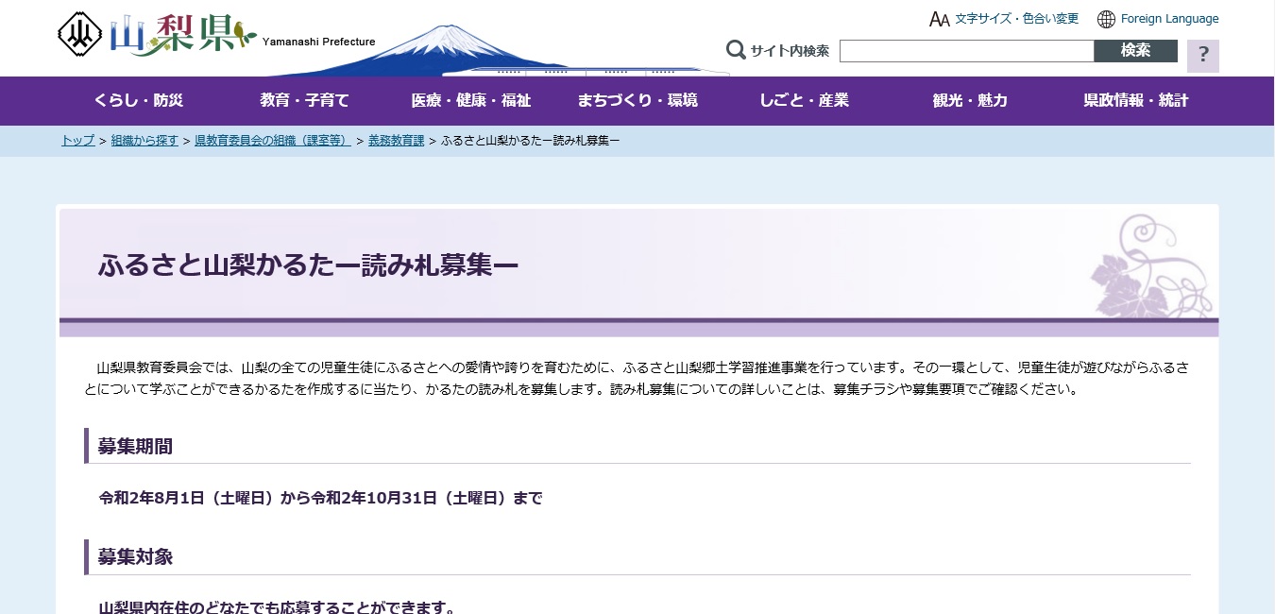Screen dimensions: 1275x614
Task: Click the 募集期間 section heading
Action: pyautogui.click(x=135, y=447)
